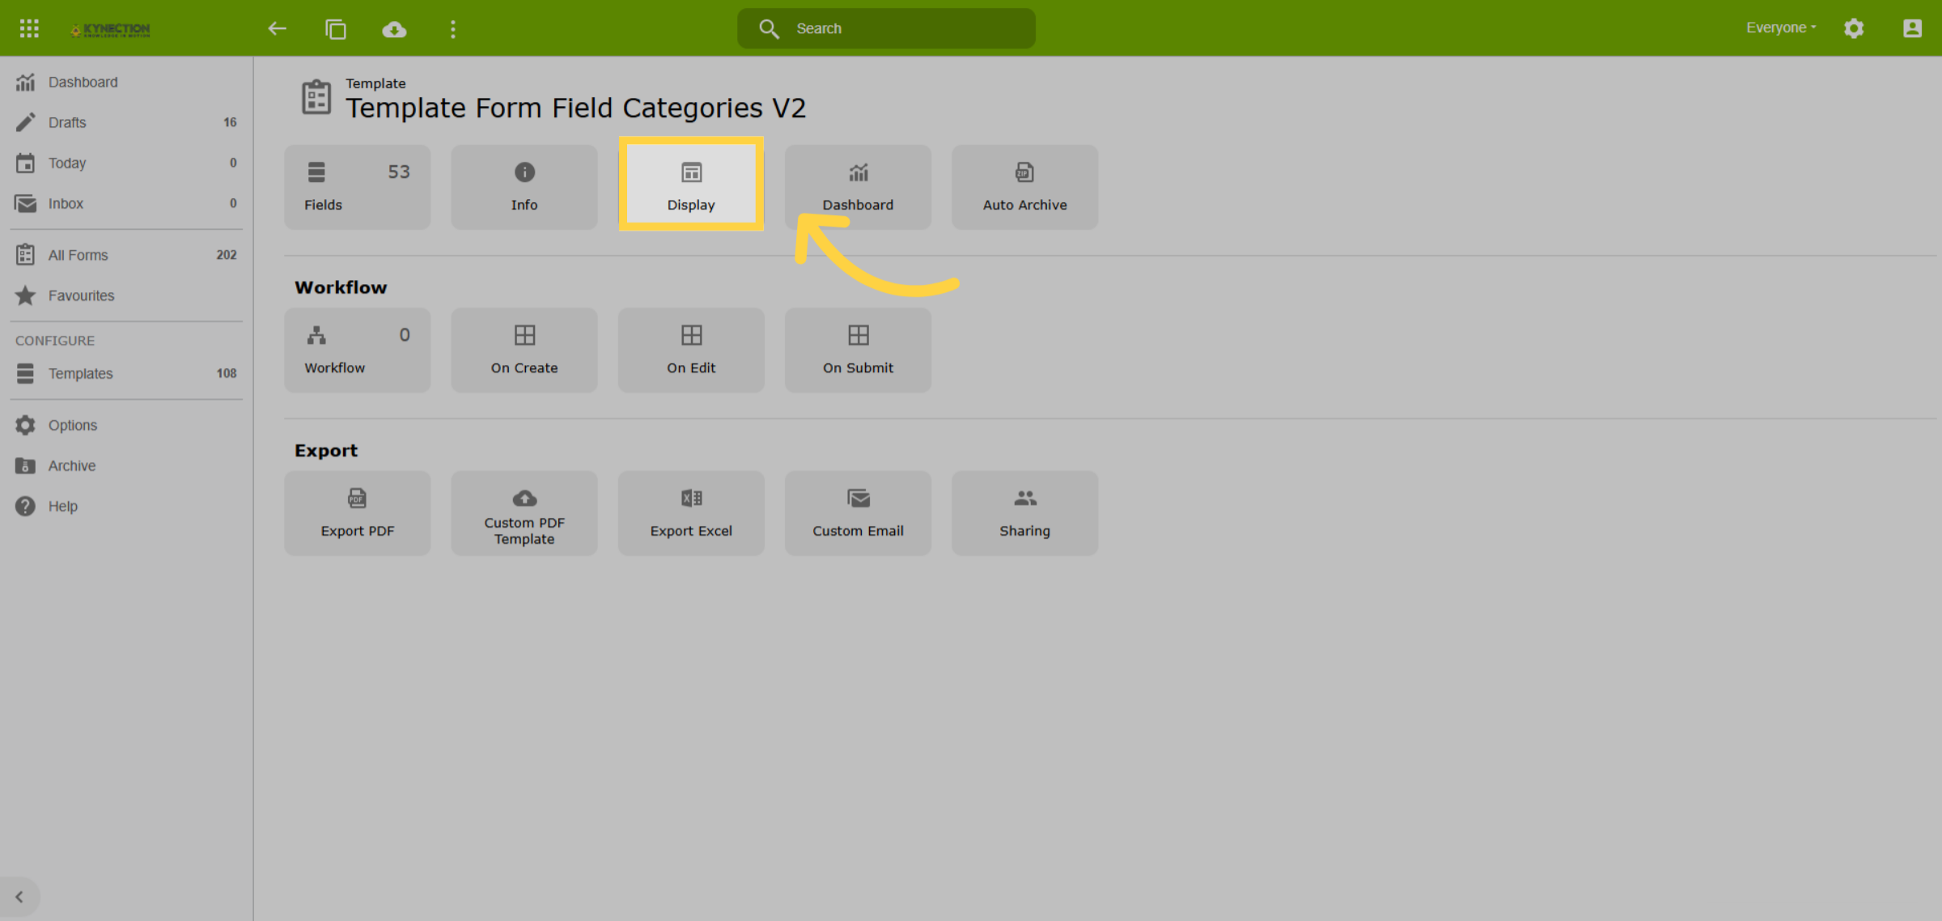Open Favourites in the sidebar
The image size is (1942, 921).
point(126,295)
